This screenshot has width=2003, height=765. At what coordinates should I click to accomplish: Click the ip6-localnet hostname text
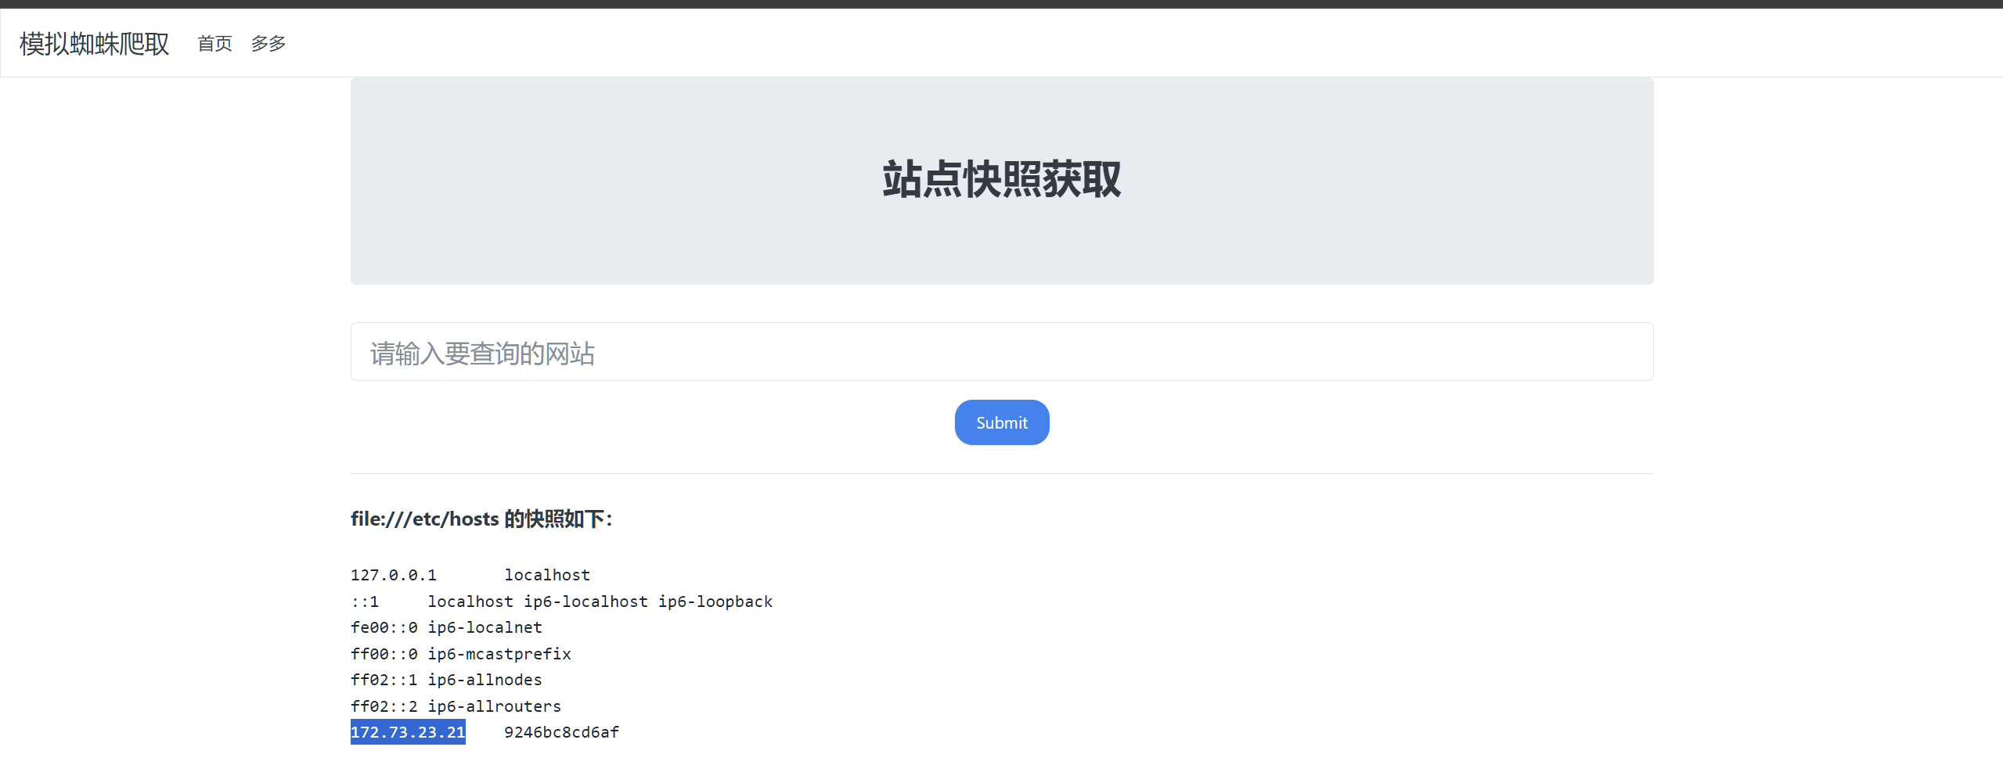[x=485, y=628]
